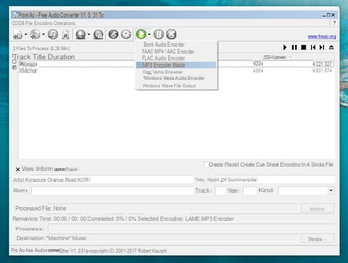This screenshot has height=263, width=348.
Task: Maximize the Free Audio Converter window
Action: 329,15
